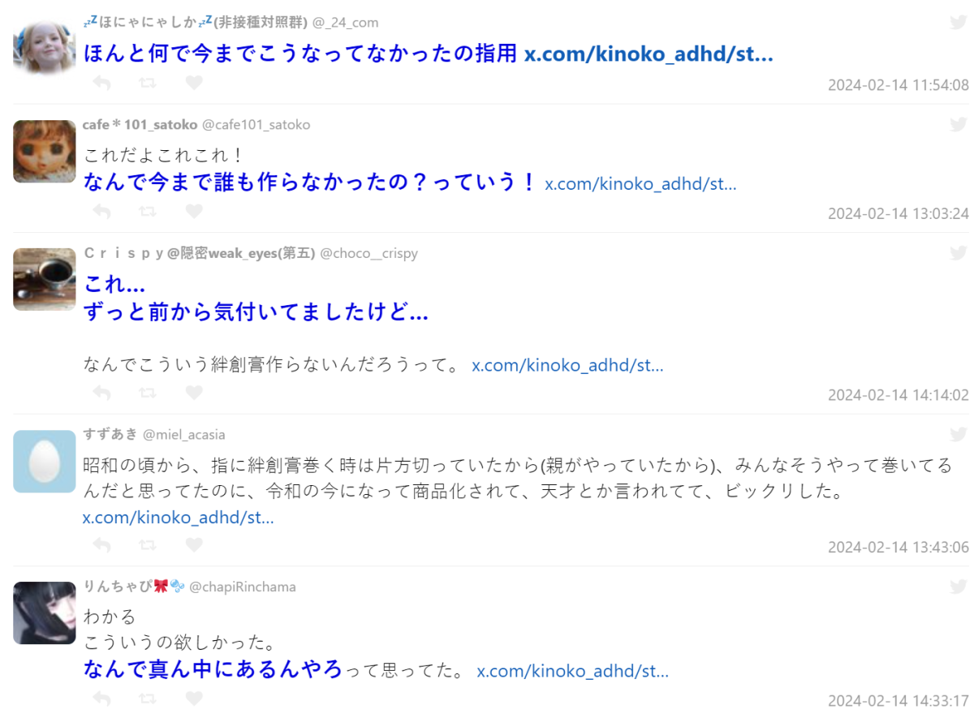974x718 pixels.
Task: Open the coffee cup avatar of Crispy
Action: [x=44, y=279]
